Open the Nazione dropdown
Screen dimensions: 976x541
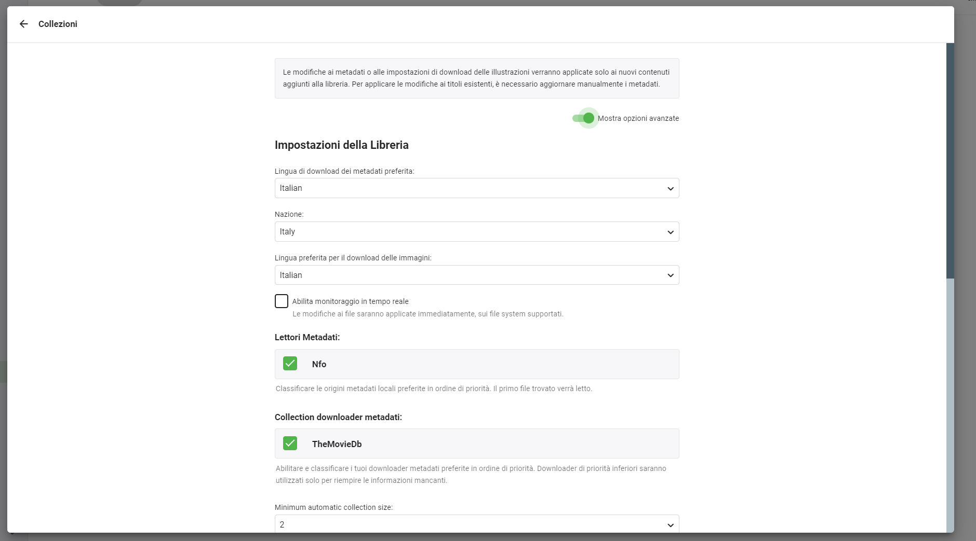(476, 232)
